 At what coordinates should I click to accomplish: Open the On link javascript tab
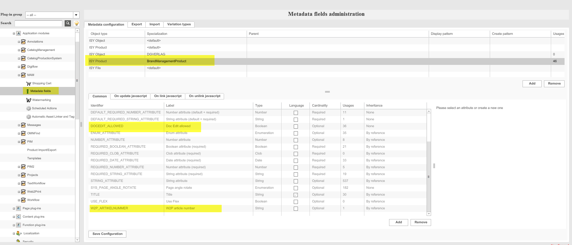tap(168, 96)
